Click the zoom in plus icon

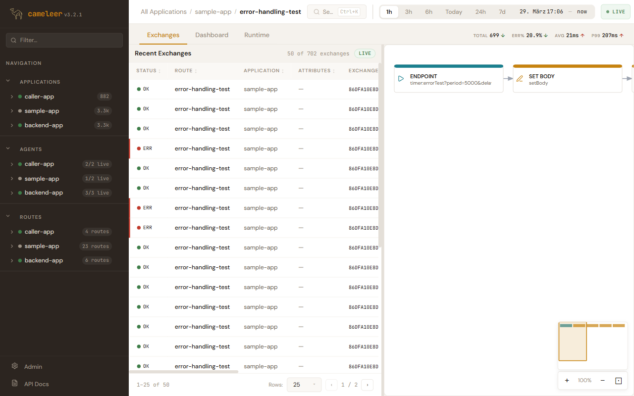(567, 381)
